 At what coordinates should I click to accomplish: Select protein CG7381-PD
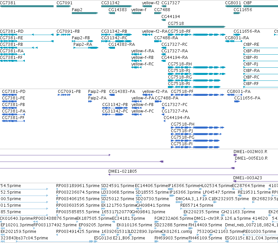[x=14, y=92]
